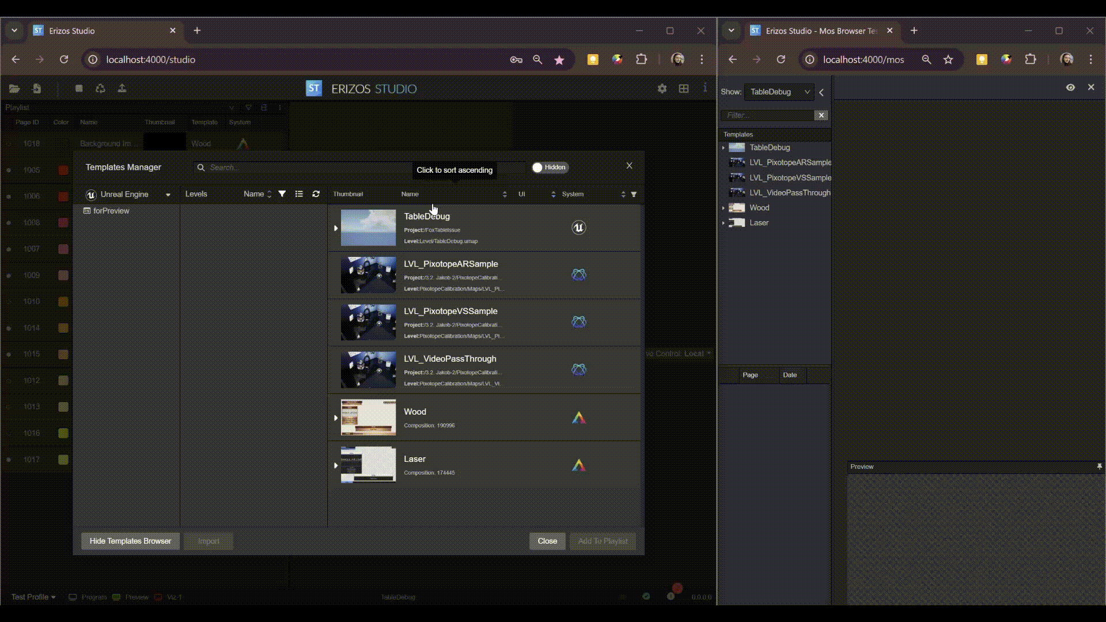Expand Laser in Mos Browser Templates tree
Viewport: 1106px width, 622px height.
[724, 223]
